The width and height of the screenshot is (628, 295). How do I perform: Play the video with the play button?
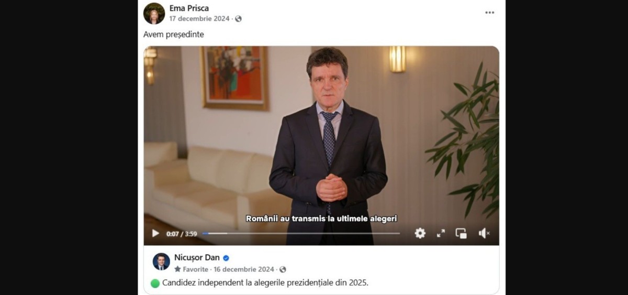[155, 234]
